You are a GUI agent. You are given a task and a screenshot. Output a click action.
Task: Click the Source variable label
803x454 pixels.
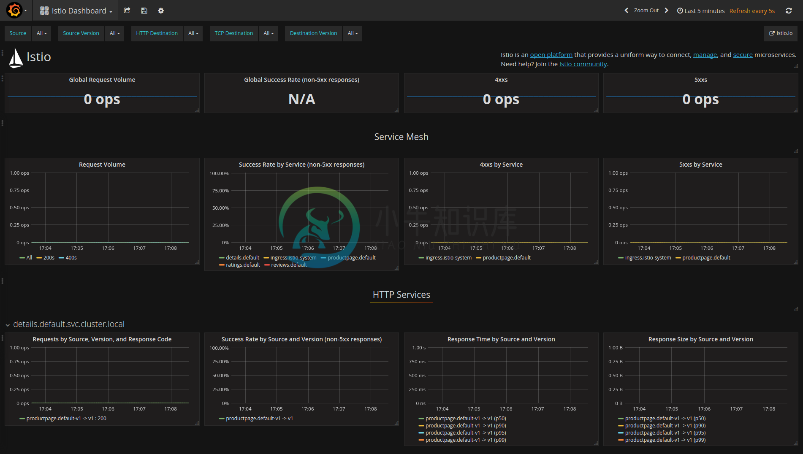pyautogui.click(x=18, y=33)
